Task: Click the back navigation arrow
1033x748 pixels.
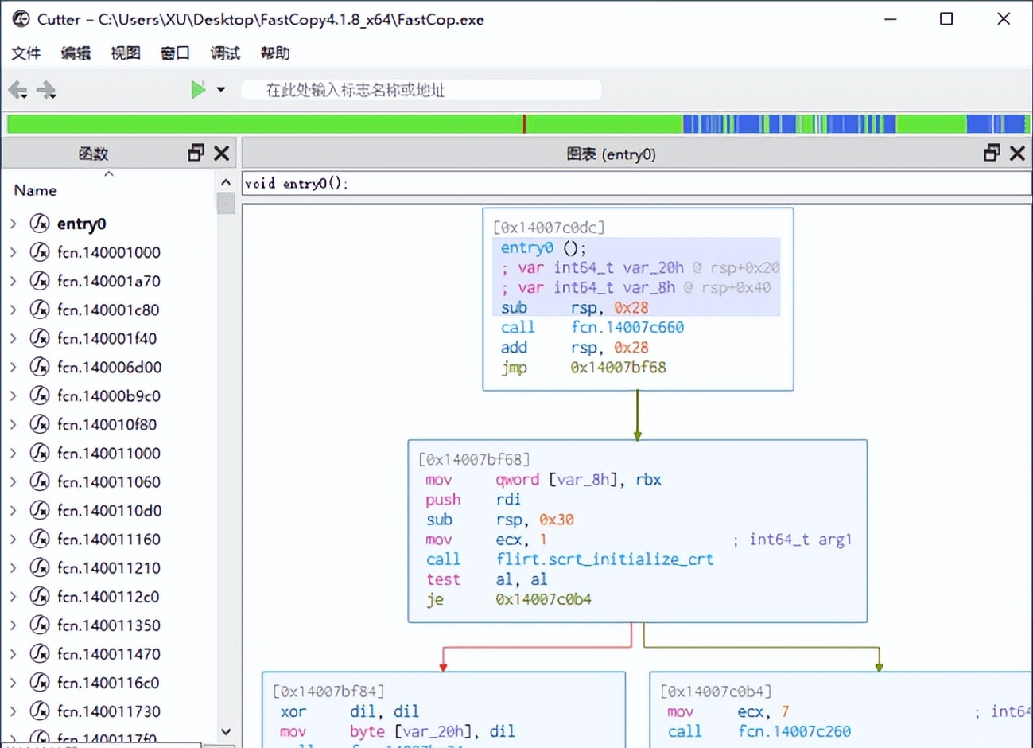Action: 17,90
